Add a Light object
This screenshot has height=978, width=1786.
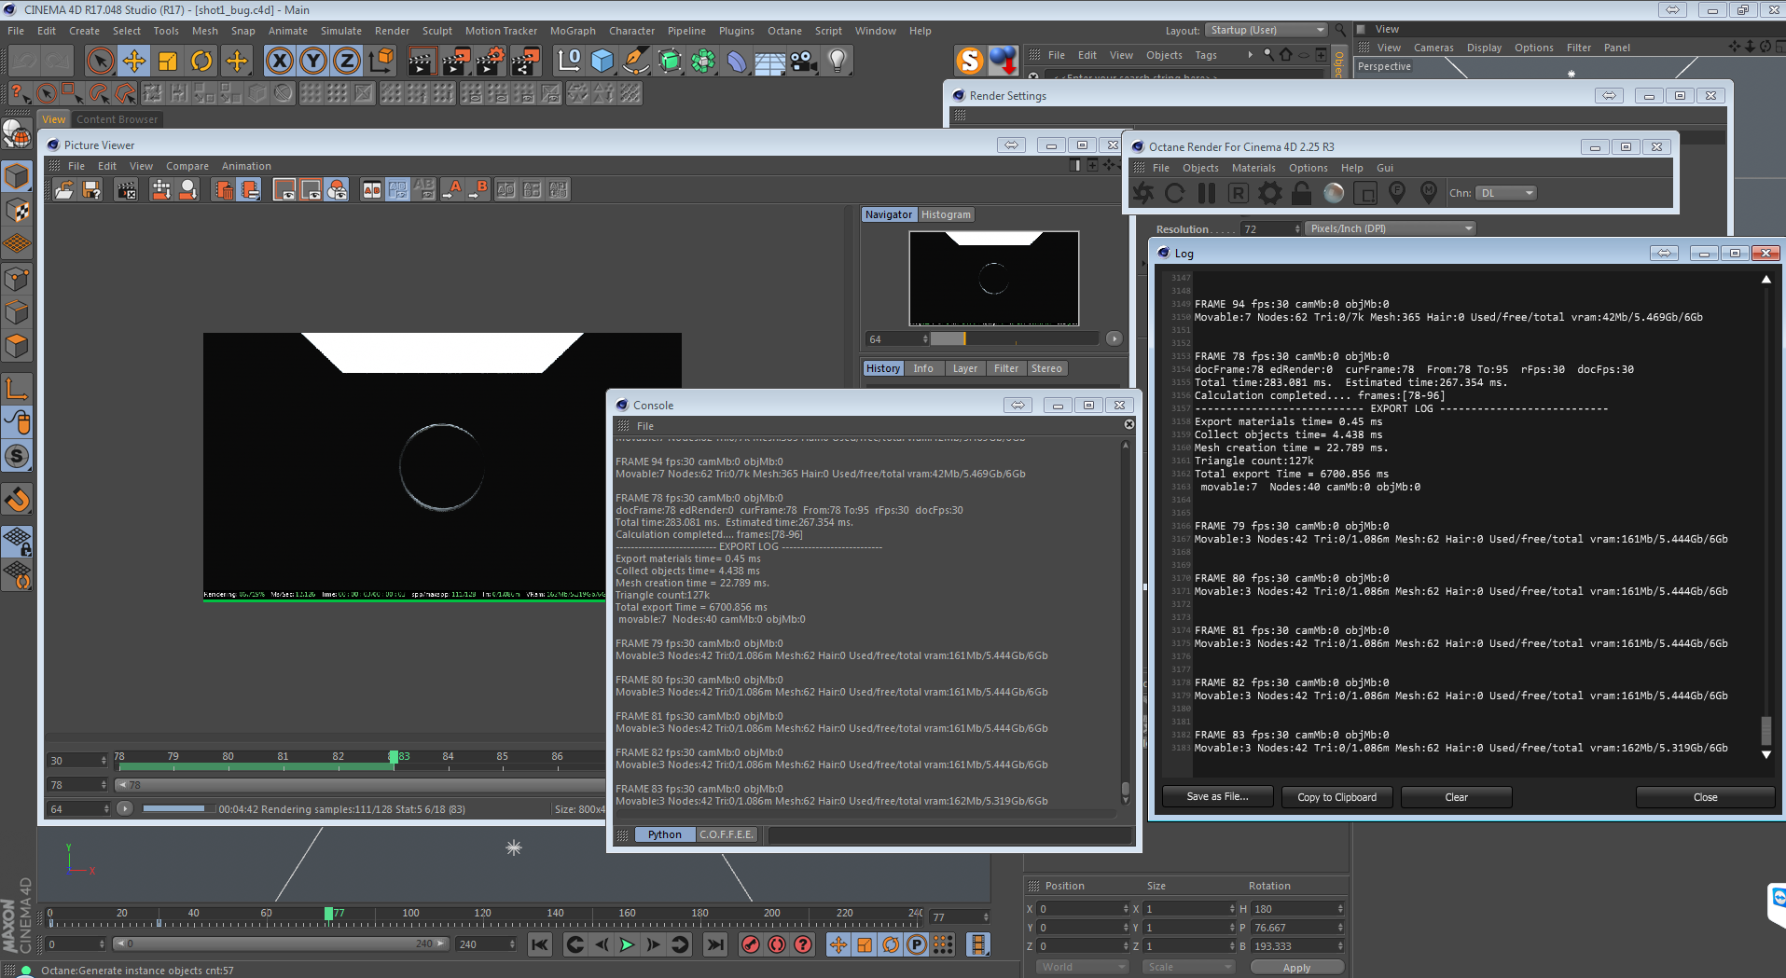click(x=838, y=62)
